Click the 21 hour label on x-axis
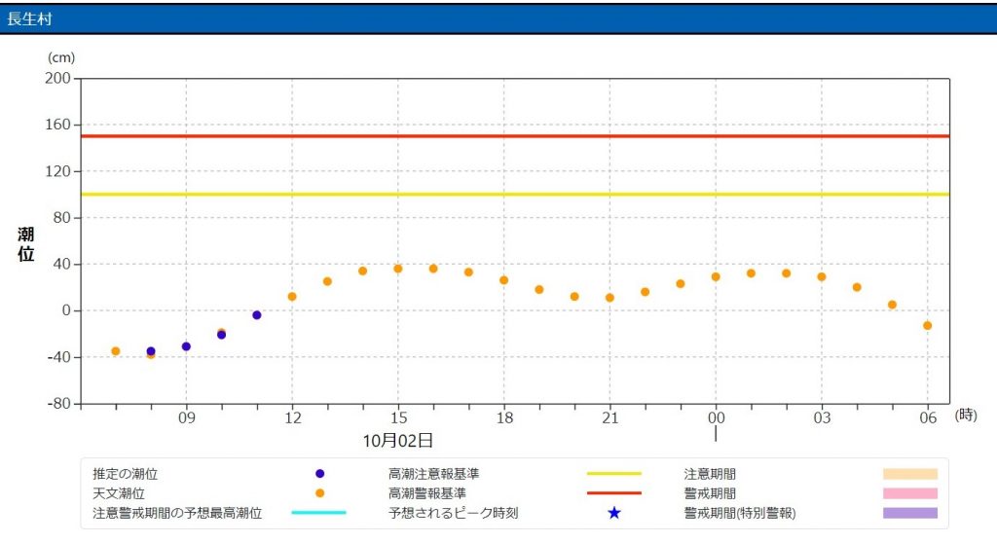997x543 pixels. tap(610, 417)
